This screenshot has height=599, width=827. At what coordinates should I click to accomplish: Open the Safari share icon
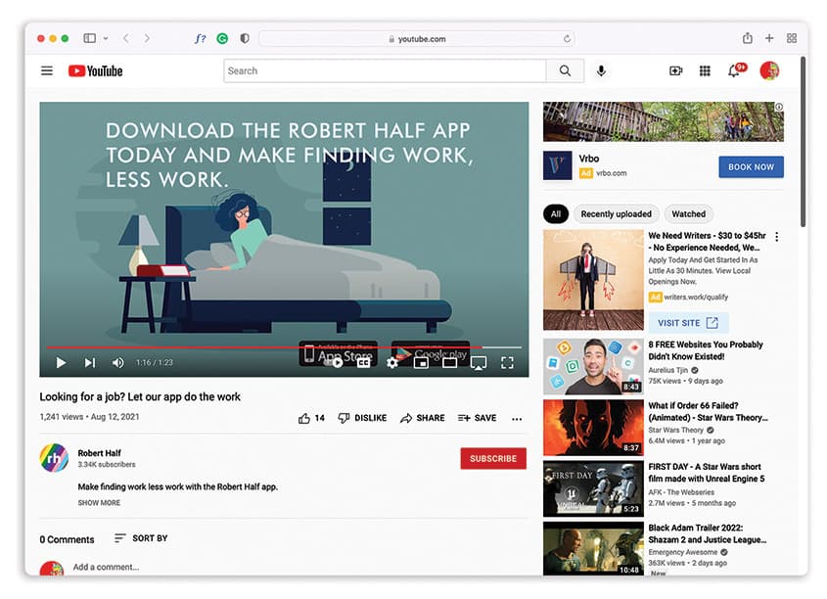[748, 37]
